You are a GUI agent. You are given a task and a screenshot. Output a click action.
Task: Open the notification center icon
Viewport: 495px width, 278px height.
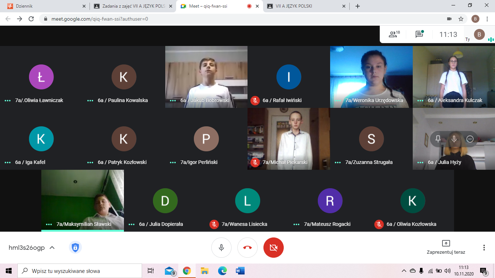(x=484, y=271)
